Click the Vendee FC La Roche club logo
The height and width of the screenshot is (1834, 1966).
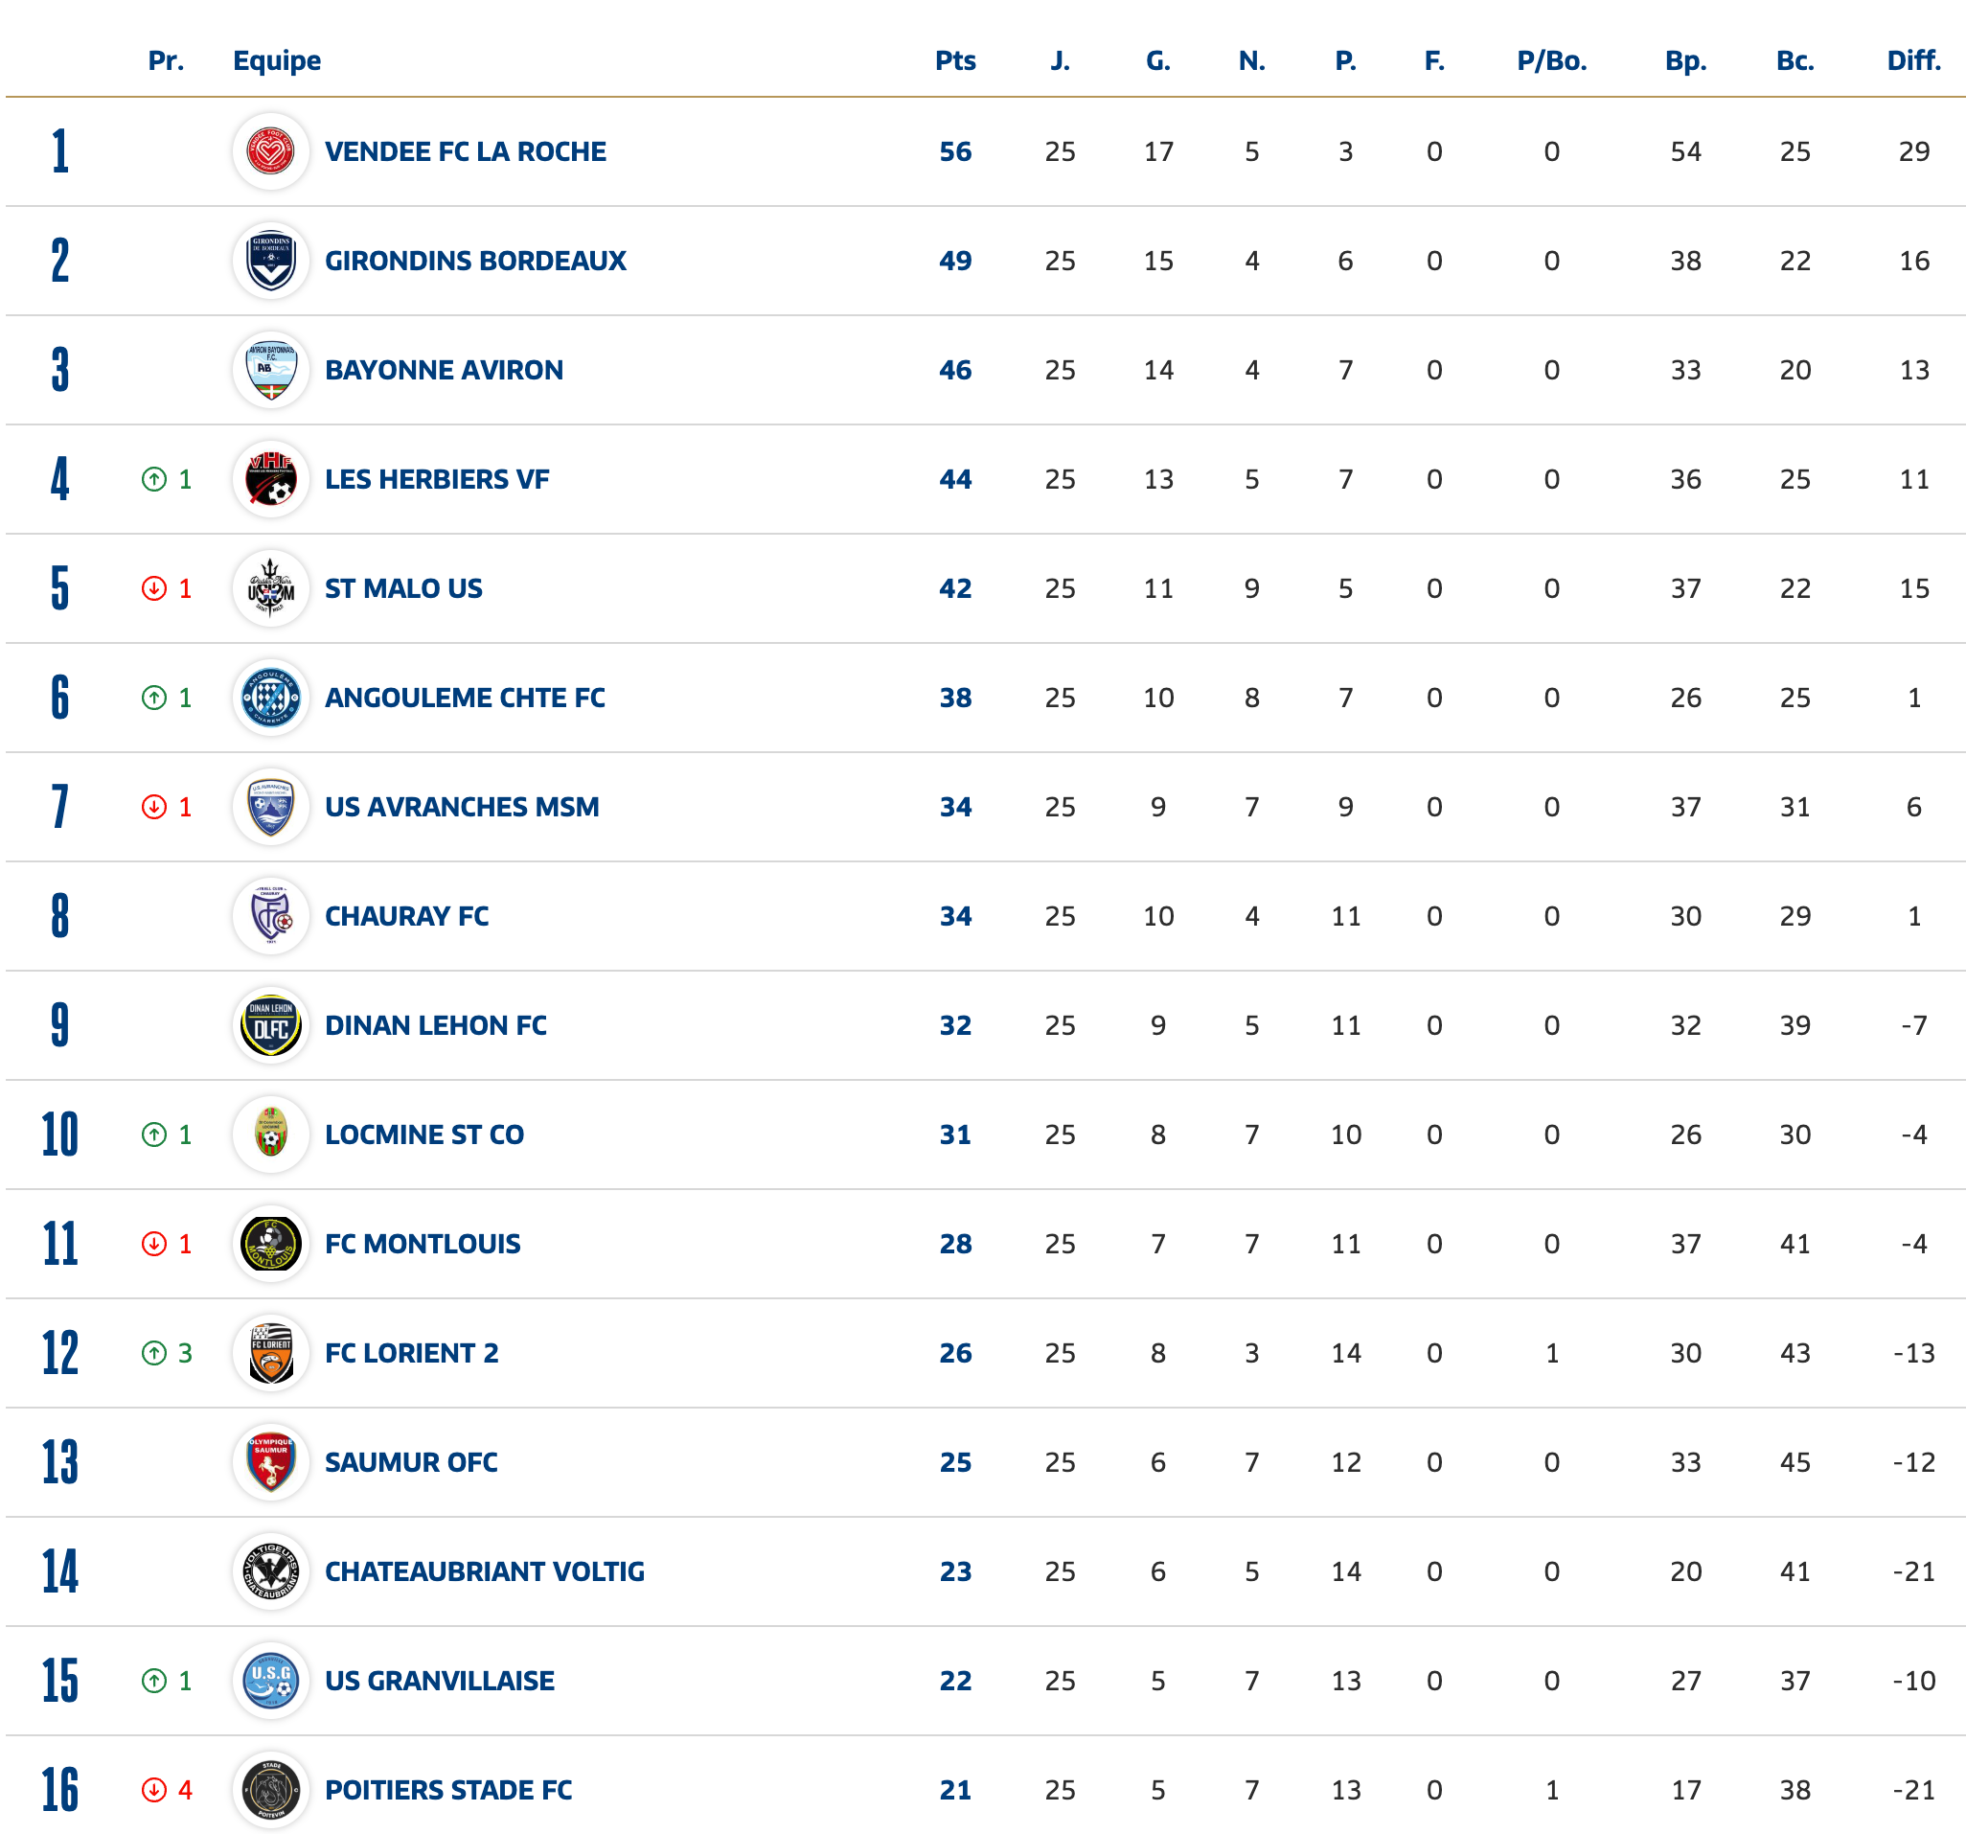(271, 151)
